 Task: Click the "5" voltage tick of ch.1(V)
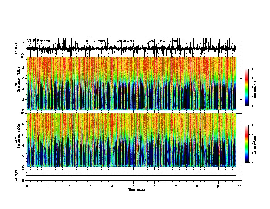pos(23,43)
